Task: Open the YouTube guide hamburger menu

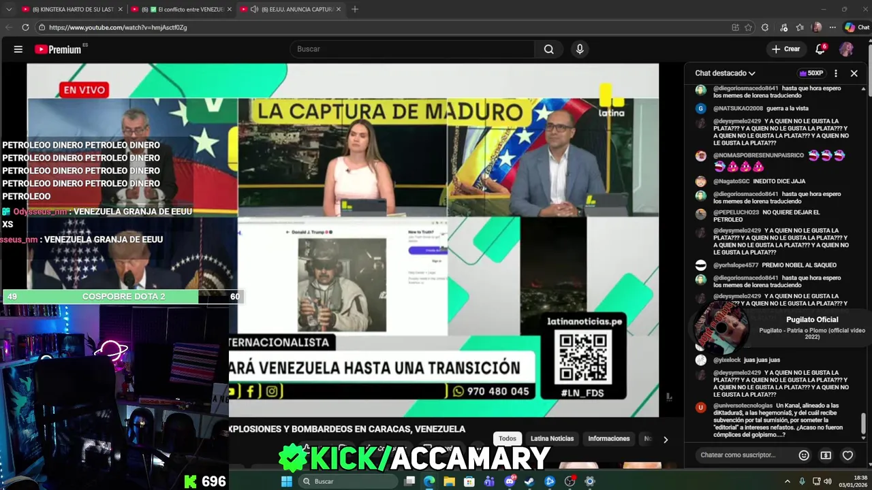Action: point(18,49)
